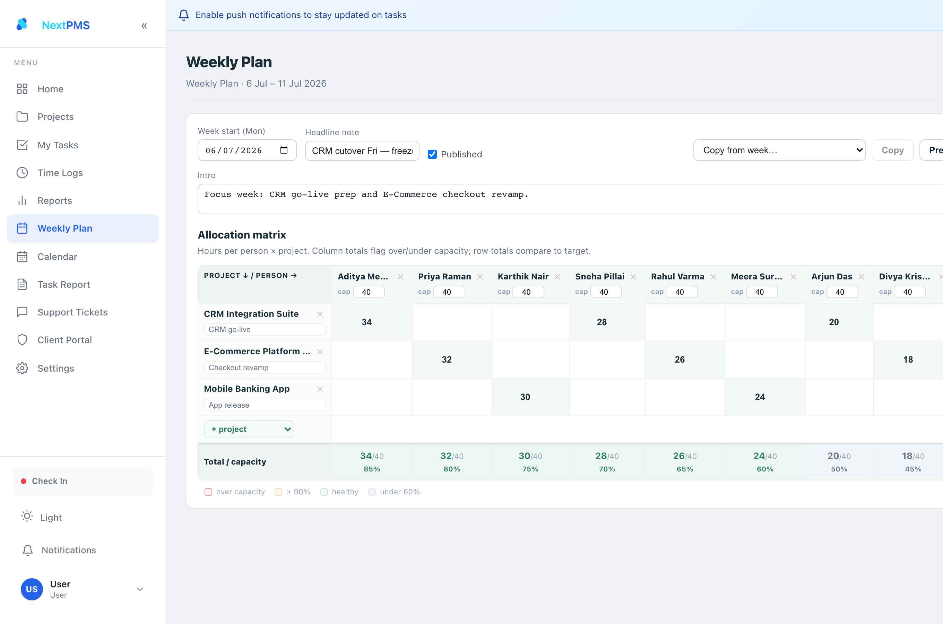The width and height of the screenshot is (943, 624).
Task: Remove Sneha Pillai column via X icon
Action: pyautogui.click(x=633, y=277)
